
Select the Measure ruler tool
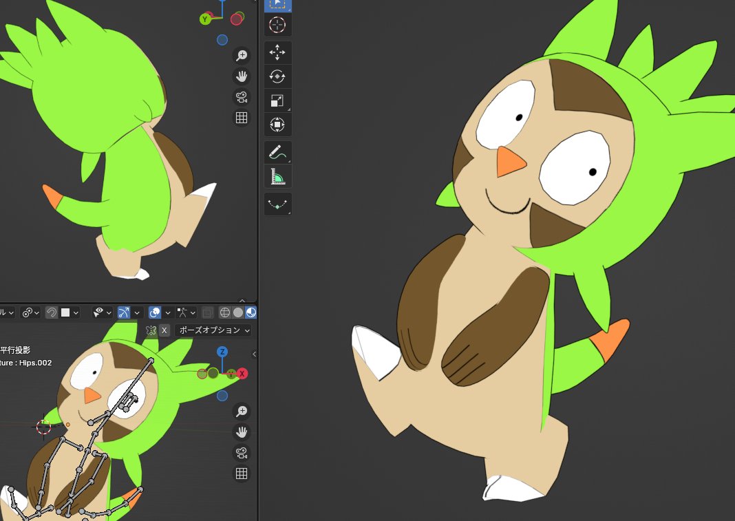point(277,176)
